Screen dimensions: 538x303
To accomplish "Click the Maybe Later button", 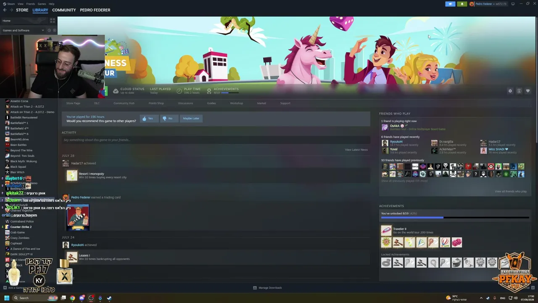I will point(191,118).
